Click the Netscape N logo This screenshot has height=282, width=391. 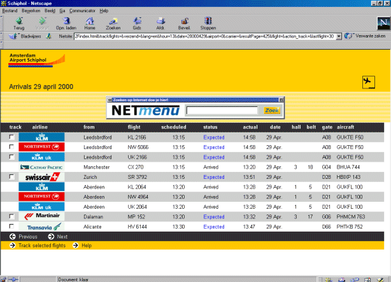click(383, 23)
